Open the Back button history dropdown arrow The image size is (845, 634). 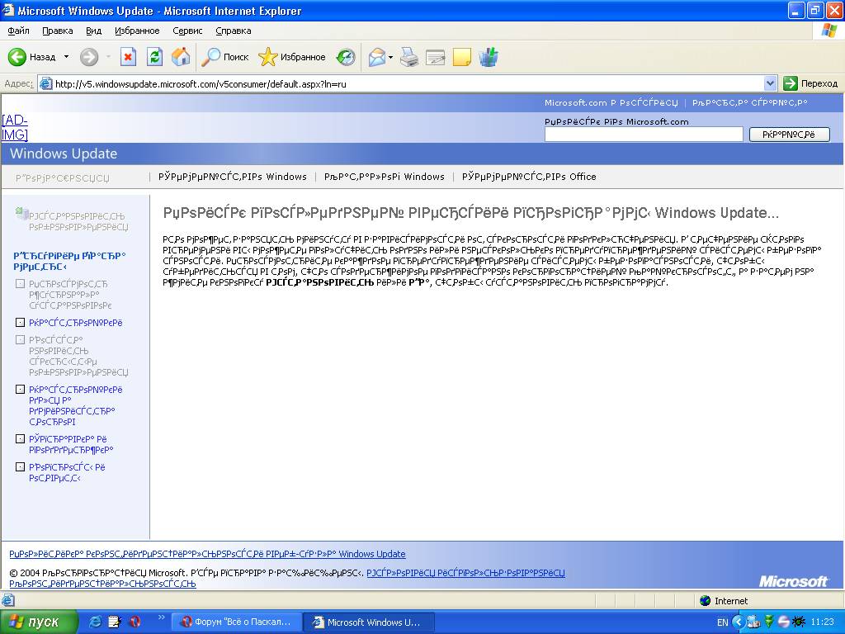click(66, 57)
